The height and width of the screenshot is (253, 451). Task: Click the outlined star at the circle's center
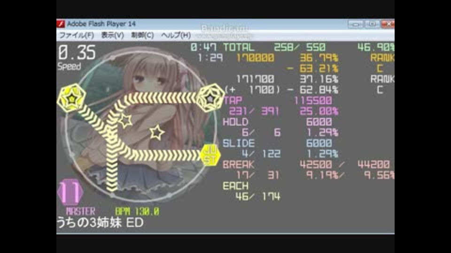click(157, 132)
